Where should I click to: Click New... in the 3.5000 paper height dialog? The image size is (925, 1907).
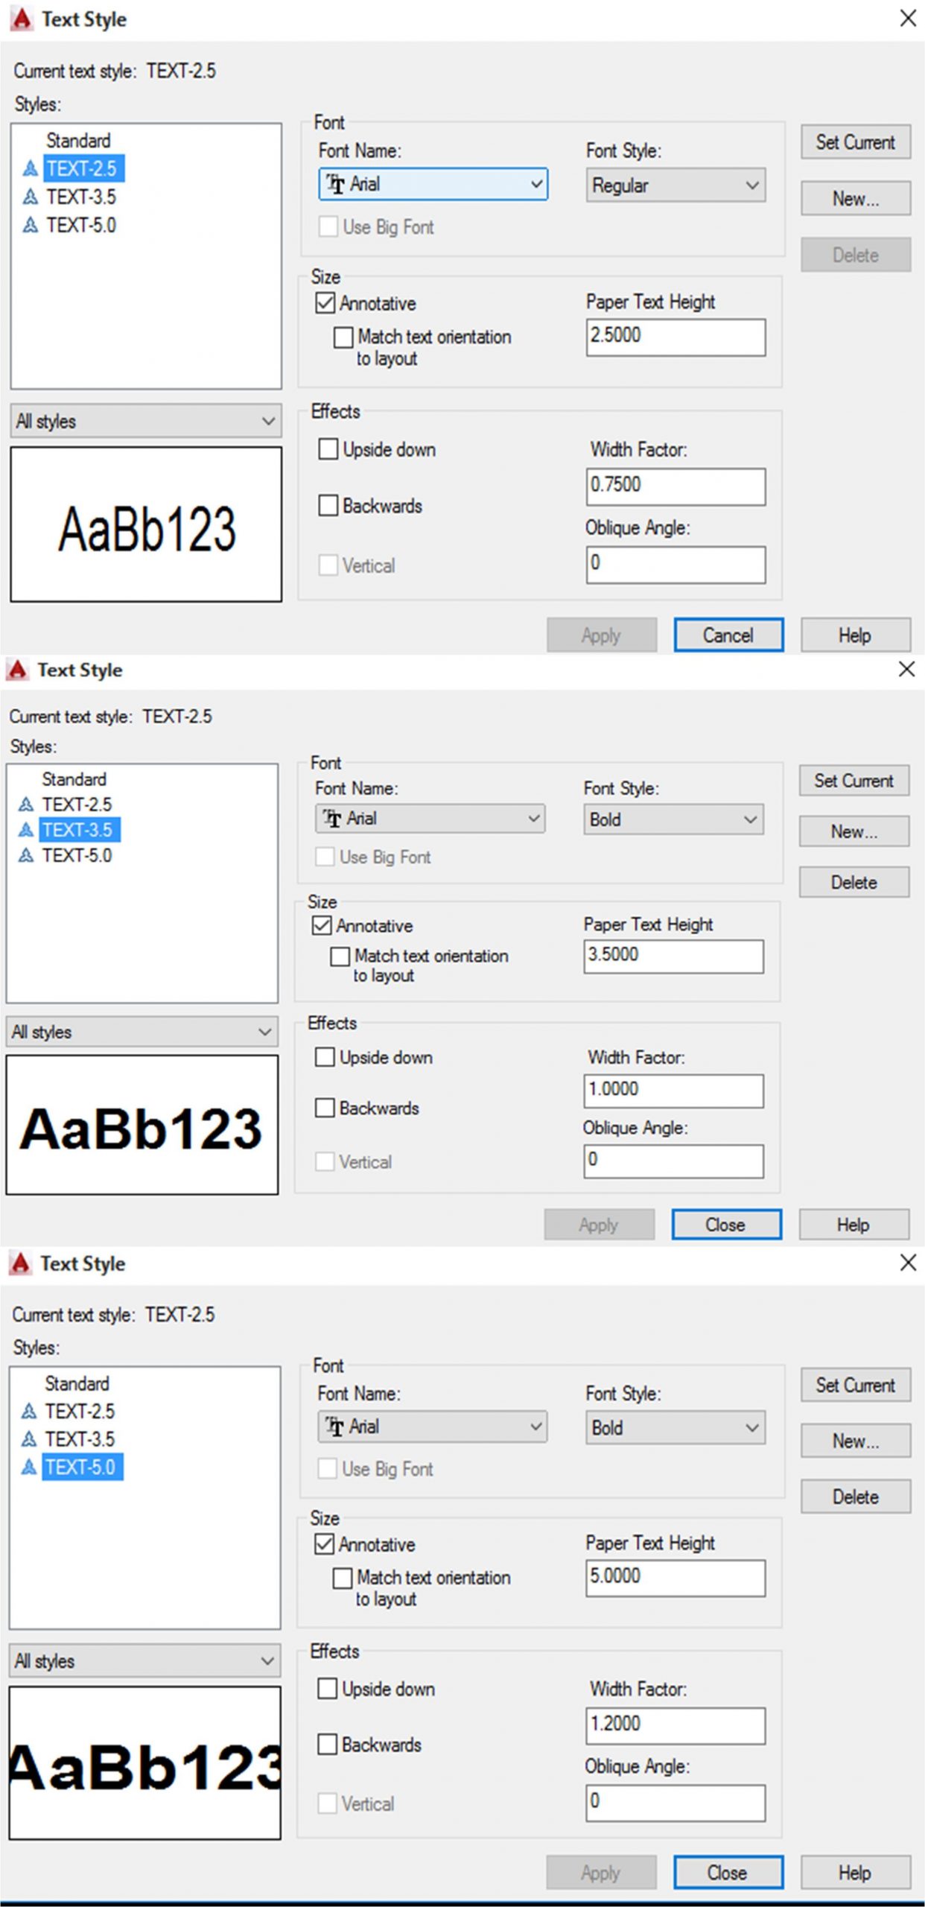click(854, 831)
